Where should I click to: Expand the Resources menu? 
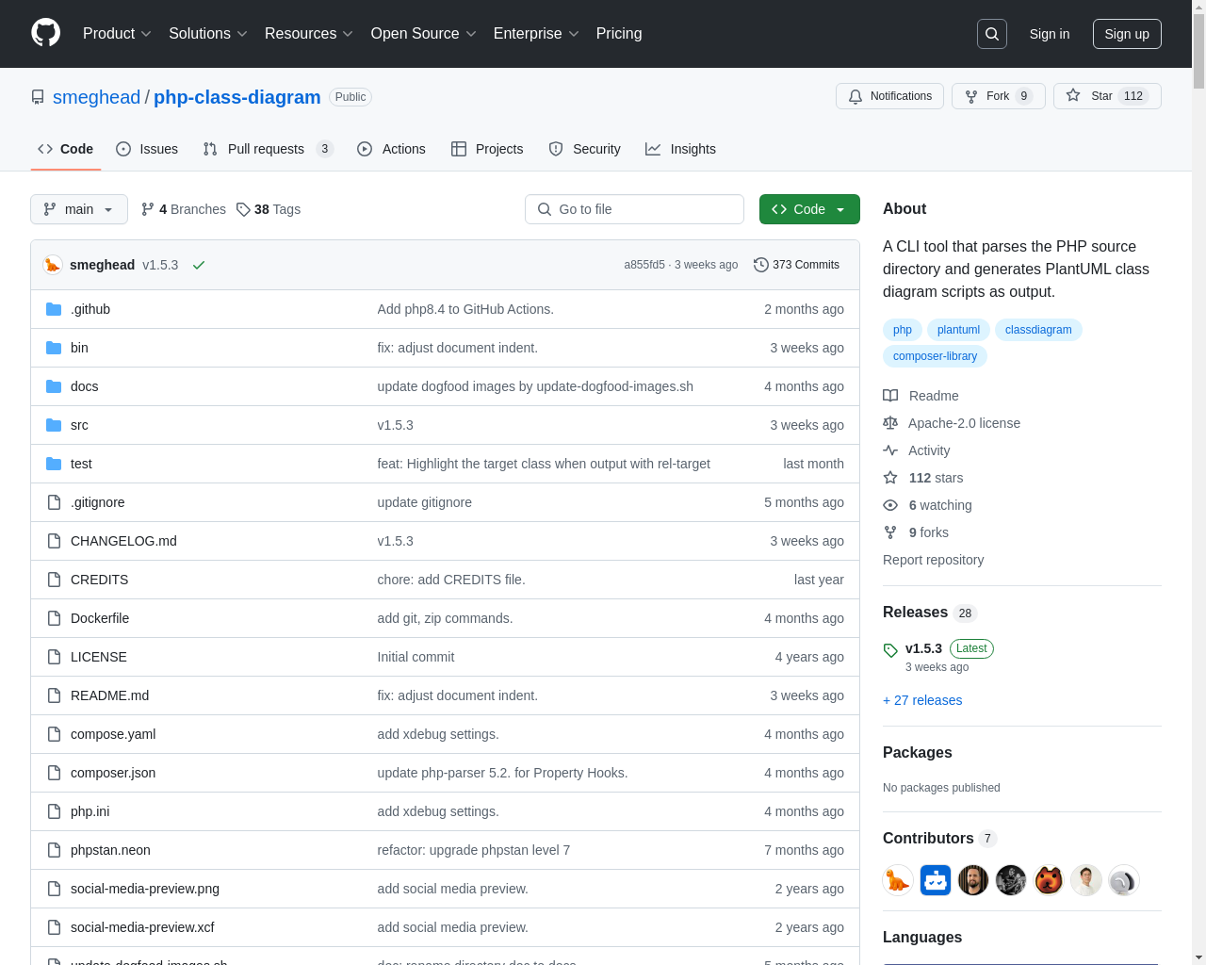[309, 34]
